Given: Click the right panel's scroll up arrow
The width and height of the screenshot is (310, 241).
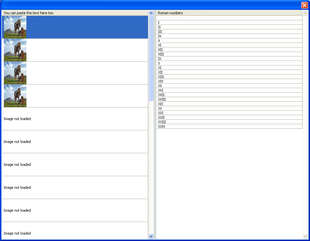Looking at the screenshot, I should tap(305, 13).
